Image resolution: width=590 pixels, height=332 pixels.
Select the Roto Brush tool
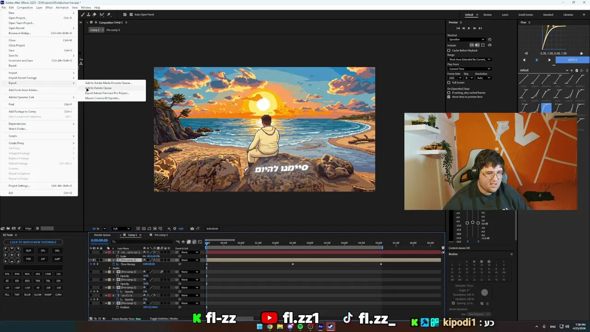click(102, 14)
